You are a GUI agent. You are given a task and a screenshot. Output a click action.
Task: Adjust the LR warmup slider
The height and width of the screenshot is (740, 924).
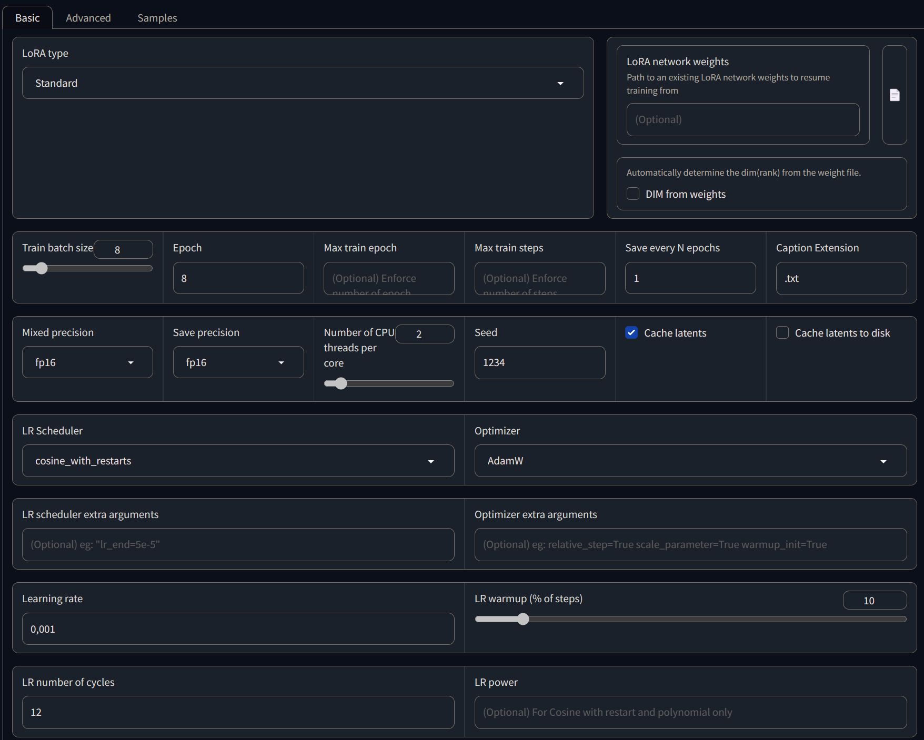(690, 619)
